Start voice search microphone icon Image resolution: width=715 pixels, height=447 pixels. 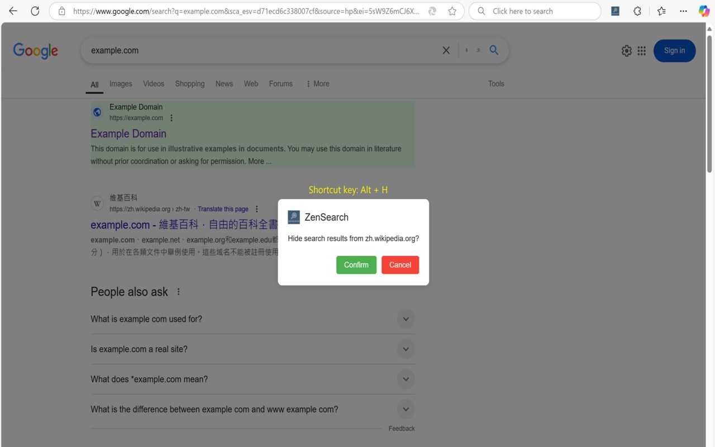[466, 50]
